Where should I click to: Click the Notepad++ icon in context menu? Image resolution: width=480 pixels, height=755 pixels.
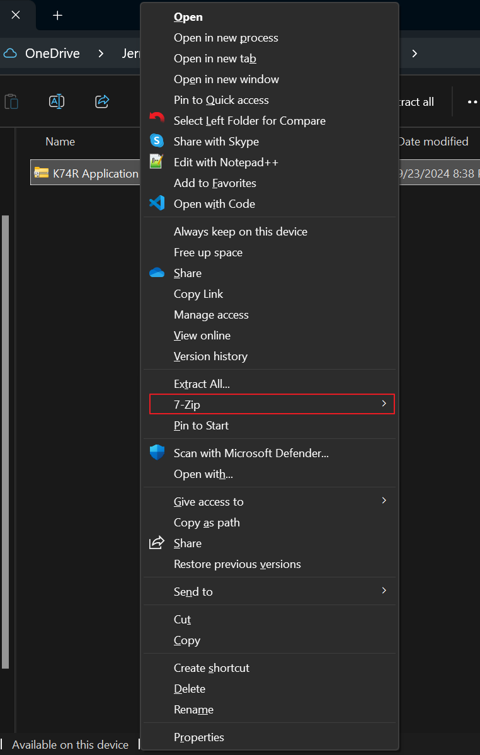[x=156, y=162]
